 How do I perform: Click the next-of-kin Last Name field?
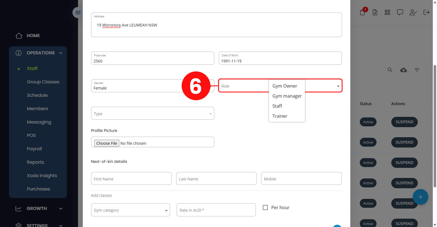point(216,178)
